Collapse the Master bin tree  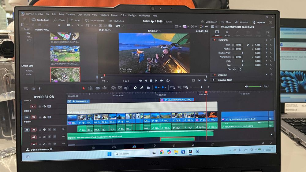click(x=22, y=29)
